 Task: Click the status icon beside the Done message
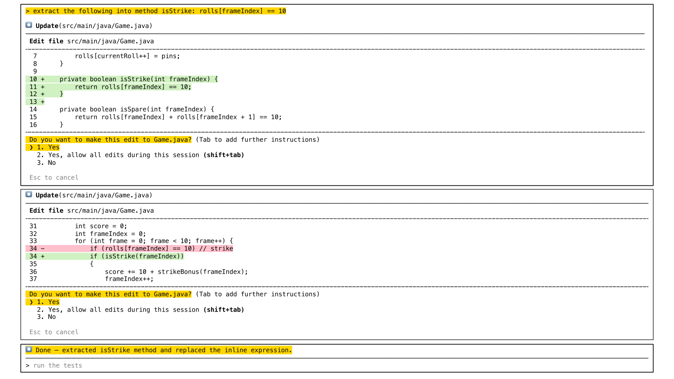tap(29, 349)
